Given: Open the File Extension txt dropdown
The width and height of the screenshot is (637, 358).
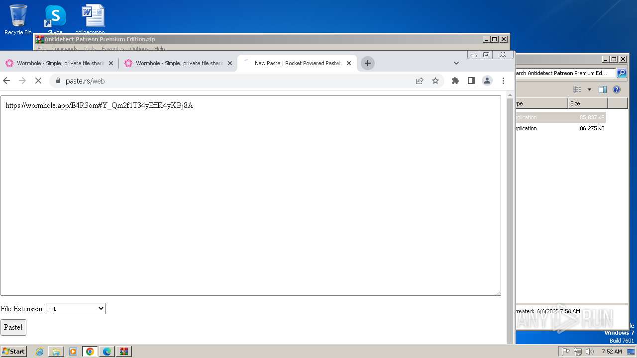Looking at the screenshot, I should click(76, 309).
